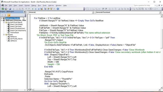Click the Group icon in UserForm toolbar
This screenshot has width=163, height=92.
coord(140,9)
